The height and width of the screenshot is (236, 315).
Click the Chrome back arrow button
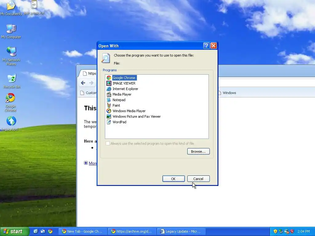click(x=83, y=83)
